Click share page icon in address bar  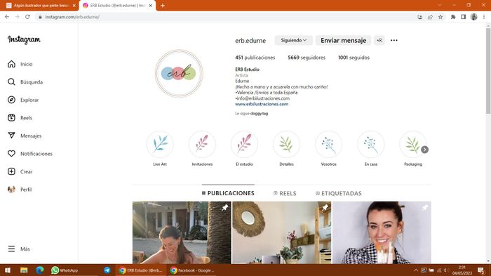pyautogui.click(x=430, y=17)
